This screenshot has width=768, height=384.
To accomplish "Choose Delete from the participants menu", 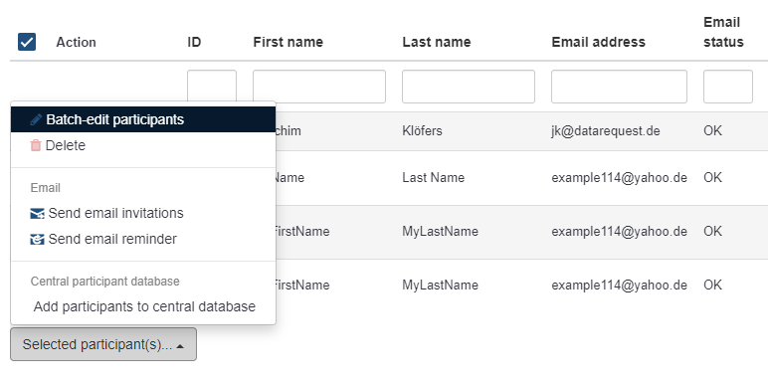I will (x=143, y=145).
